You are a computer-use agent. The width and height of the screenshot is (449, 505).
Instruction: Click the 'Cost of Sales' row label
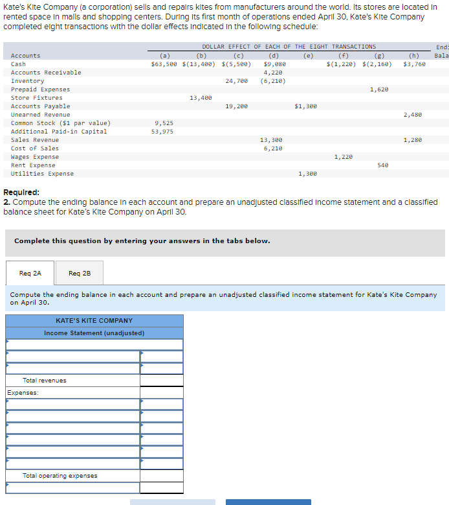tap(35, 148)
